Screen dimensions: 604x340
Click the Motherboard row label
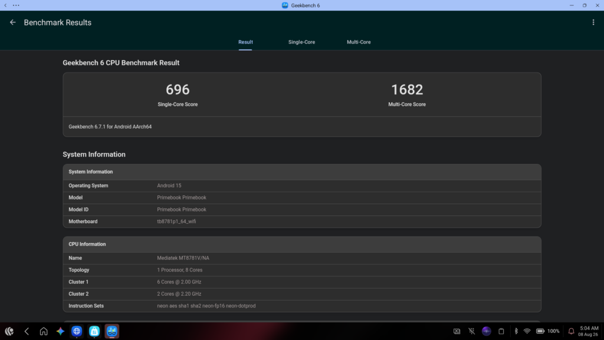[x=83, y=221]
